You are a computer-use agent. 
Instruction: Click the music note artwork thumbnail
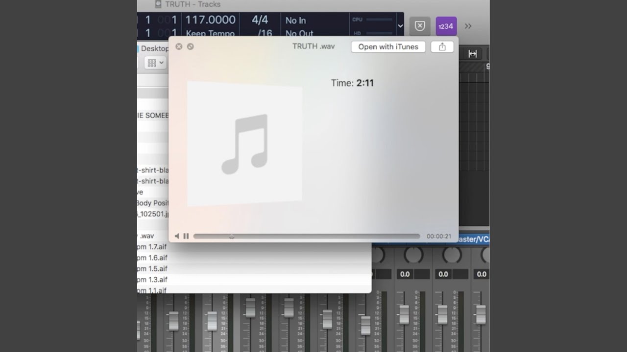245,144
